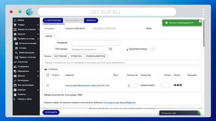Viewport: 216px width, 121px height.
Task: Click the Интеграции icon
Action: (15, 81)
